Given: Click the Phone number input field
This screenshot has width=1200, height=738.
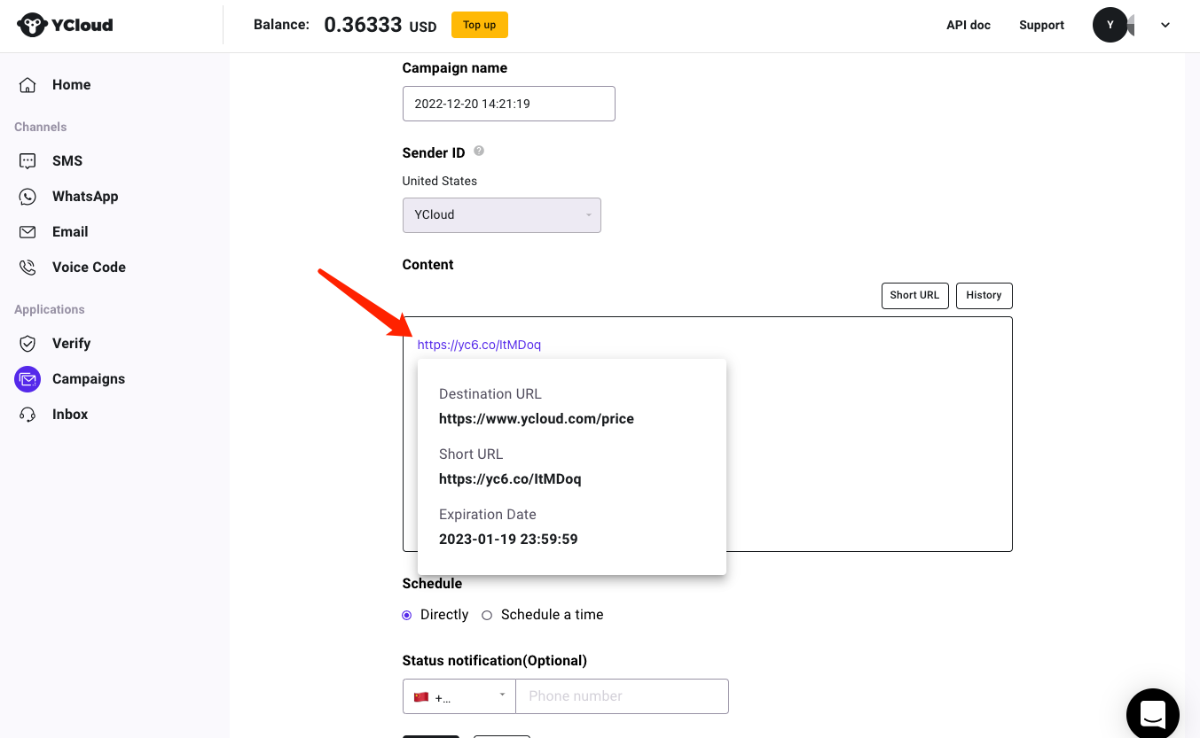Looking at the screenshot, I should 622,696.
